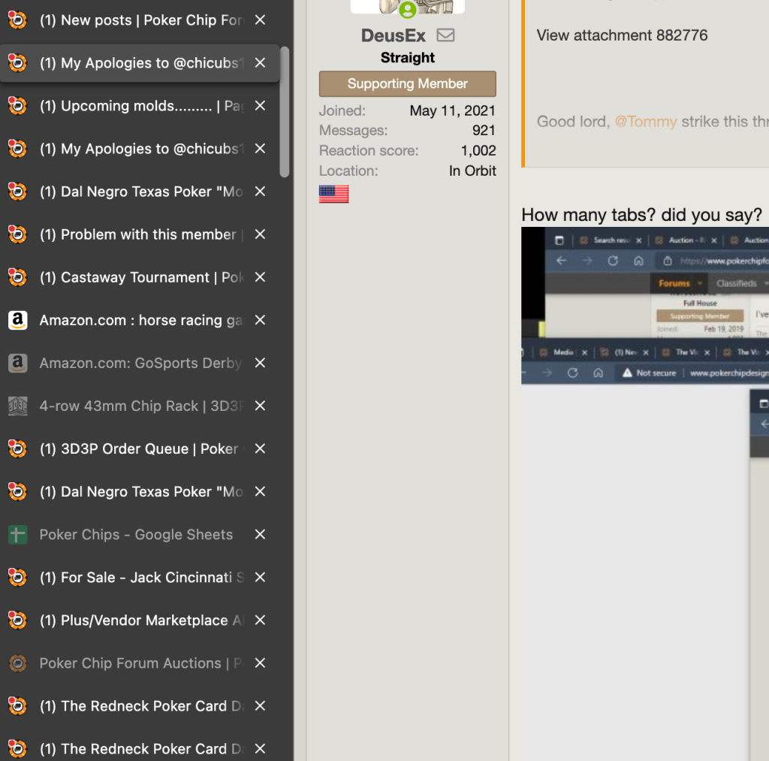Open the Upcoming molds tab
The width and height of the screenshot is (769, 761).
(140, 106)
